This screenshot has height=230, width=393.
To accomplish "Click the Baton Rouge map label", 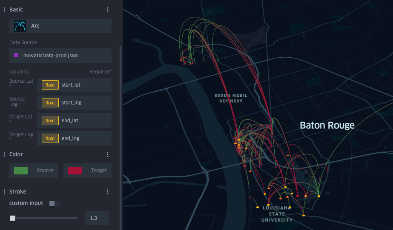I will pyautogui.click(x=327, y=125).
